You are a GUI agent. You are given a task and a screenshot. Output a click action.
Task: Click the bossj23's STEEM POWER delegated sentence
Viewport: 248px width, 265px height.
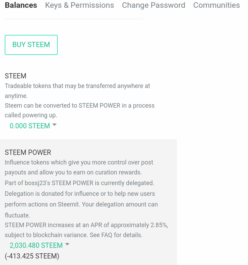click(79, 183)
